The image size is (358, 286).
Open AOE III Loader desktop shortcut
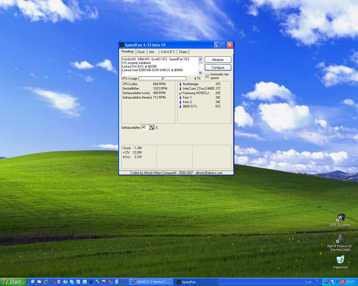[340, 220]
